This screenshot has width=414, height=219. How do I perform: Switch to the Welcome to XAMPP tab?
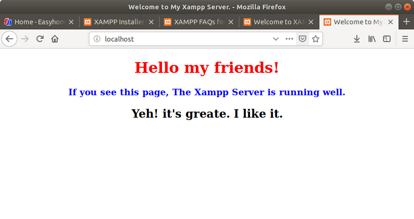pos(279,22)
